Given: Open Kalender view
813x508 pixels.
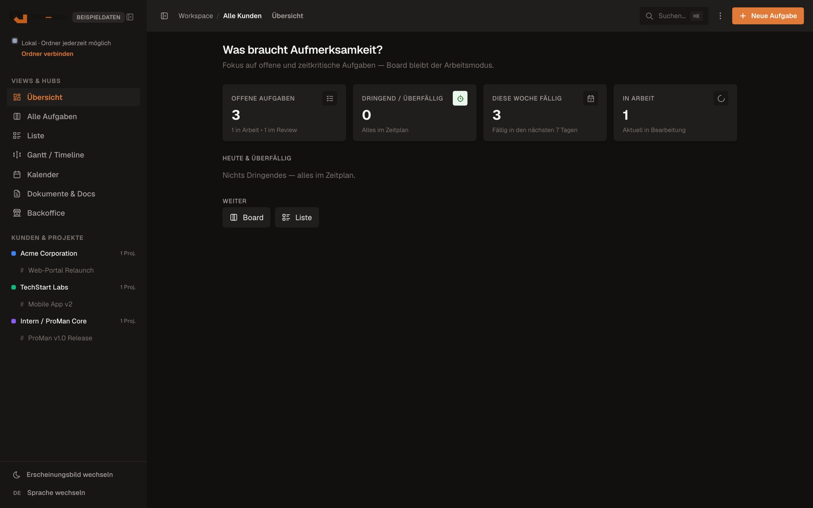Looking at the screenshot, I should tap(74, 174).
